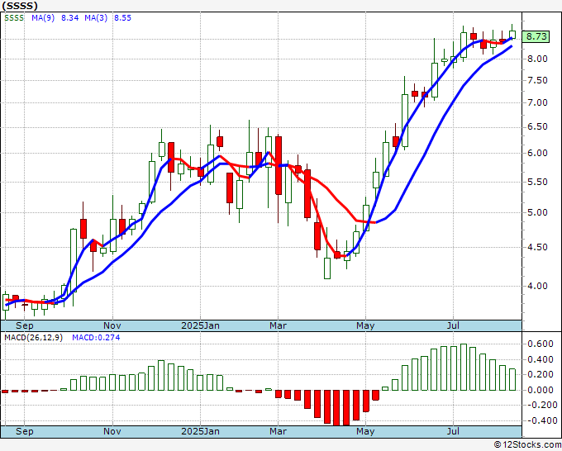This screenshot has width=562, height=451.
Task: Click the 5.00 price axis label
Action: point(537,213)
